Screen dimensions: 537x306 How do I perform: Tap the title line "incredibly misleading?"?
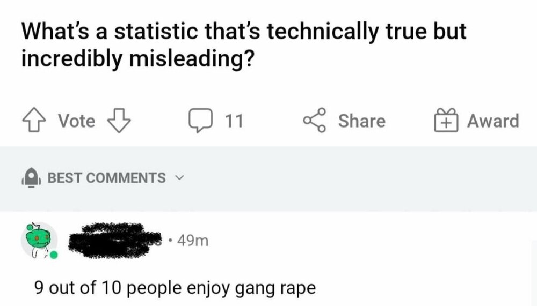pos(137,58)
